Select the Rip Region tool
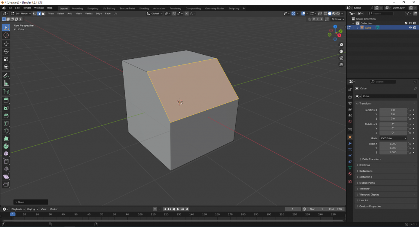419x227 pixels. click(6, 184)
